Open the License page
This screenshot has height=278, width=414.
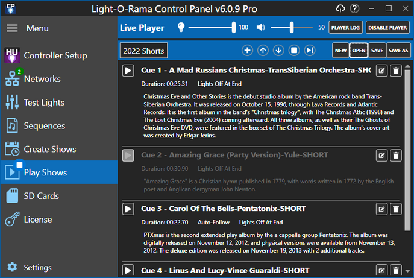(x=59, y=220)
